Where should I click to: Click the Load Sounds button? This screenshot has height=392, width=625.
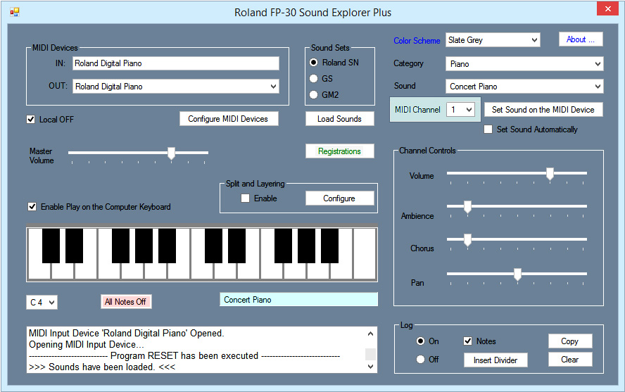click(340, 119)
